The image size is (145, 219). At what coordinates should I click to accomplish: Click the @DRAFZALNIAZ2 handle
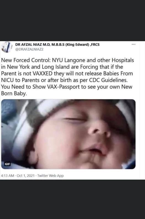click(29, 49)
